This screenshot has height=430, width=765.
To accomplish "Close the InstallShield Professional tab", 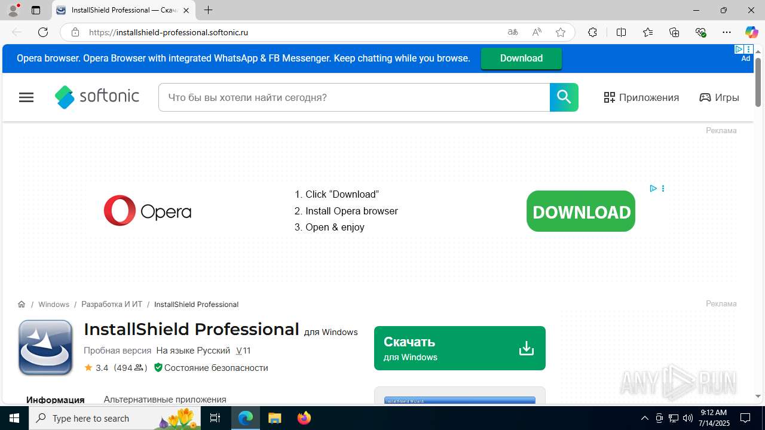I will (186, 10).
